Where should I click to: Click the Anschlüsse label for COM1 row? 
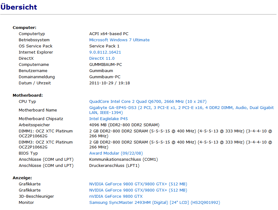tap(46, 160)
